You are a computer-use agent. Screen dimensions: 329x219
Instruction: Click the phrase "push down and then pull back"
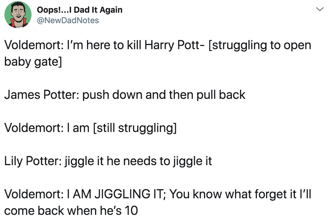tap(164, 95)
